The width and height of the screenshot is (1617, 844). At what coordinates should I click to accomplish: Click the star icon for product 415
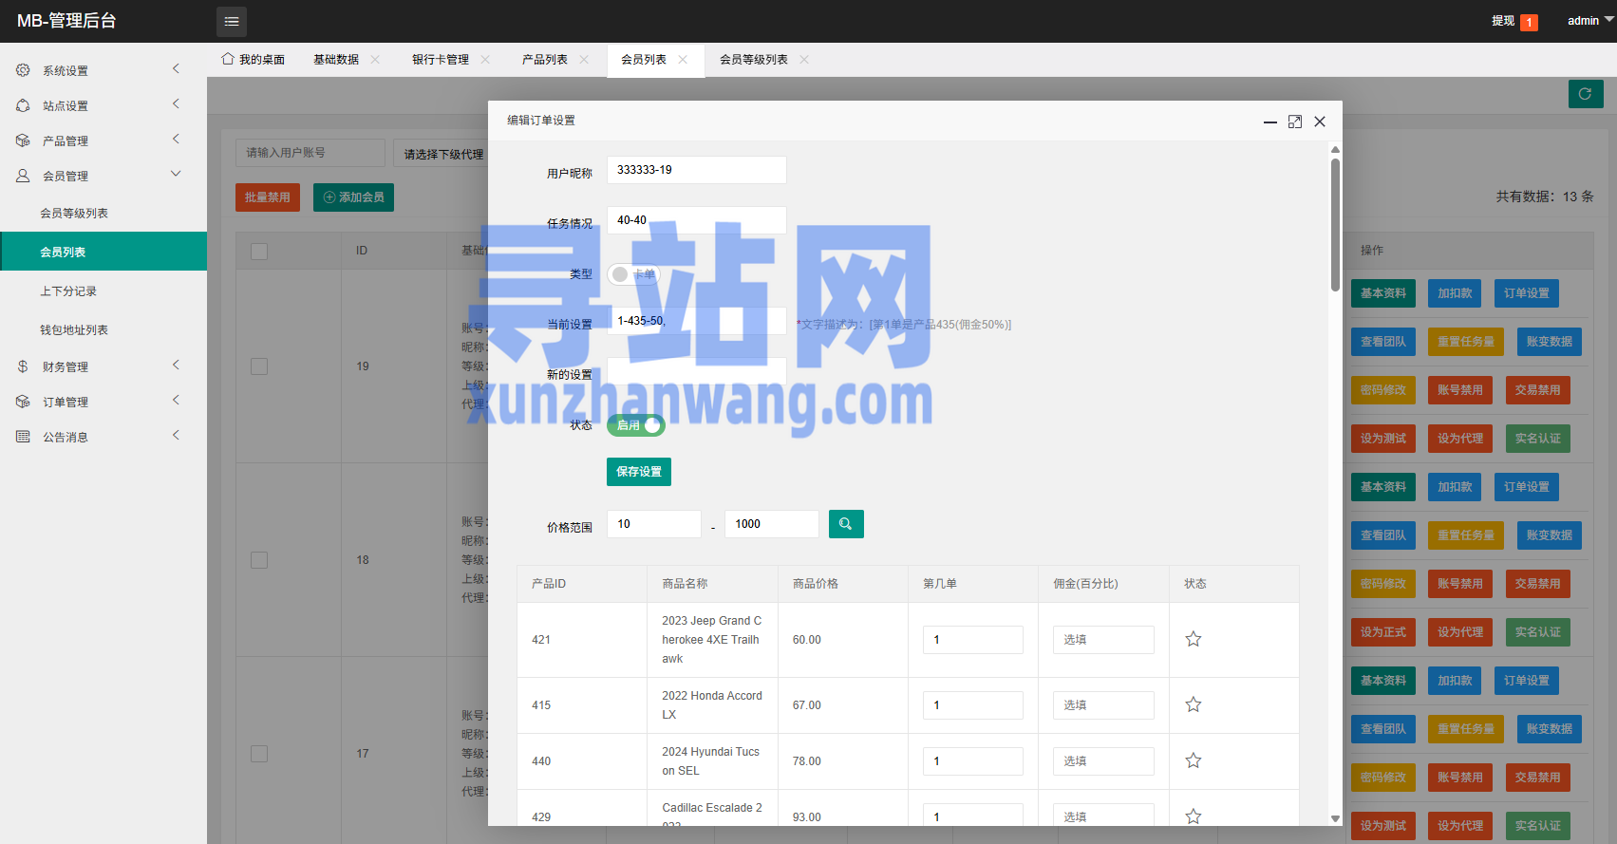pyautogui.click(x=1194, y=704)
